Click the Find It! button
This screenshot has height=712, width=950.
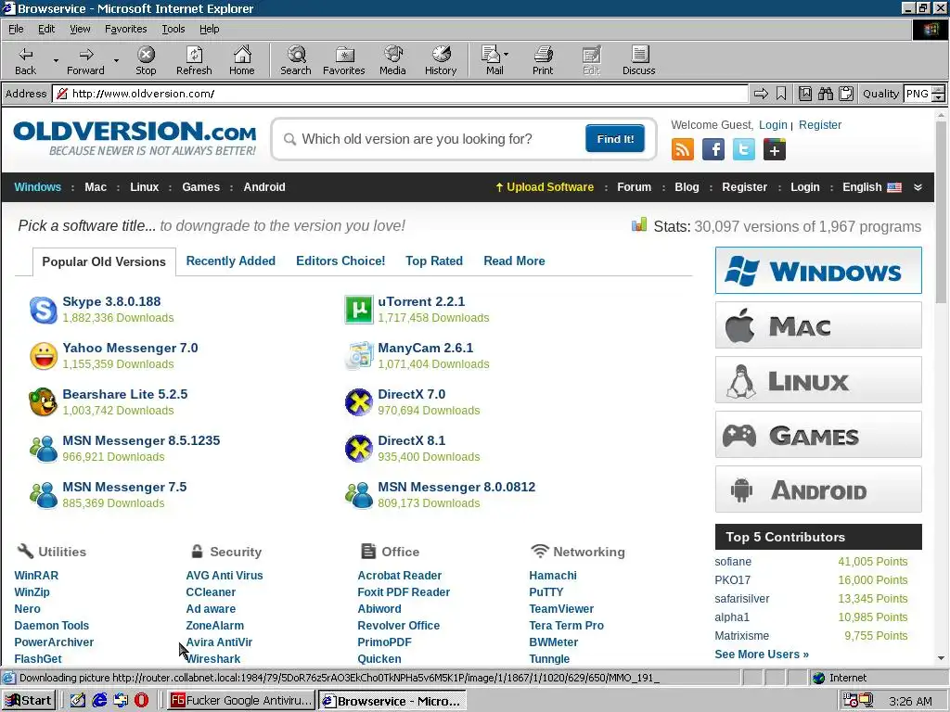[x=615, y=139]
